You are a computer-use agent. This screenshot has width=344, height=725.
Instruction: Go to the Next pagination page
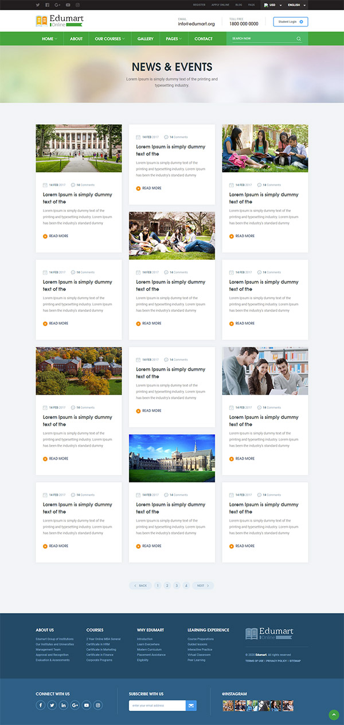point(202,585)
